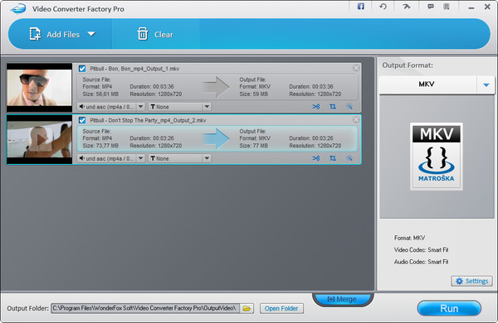Open the MKV output format dropdown
This screenshot has height=323, width=498.
point(486,84)
